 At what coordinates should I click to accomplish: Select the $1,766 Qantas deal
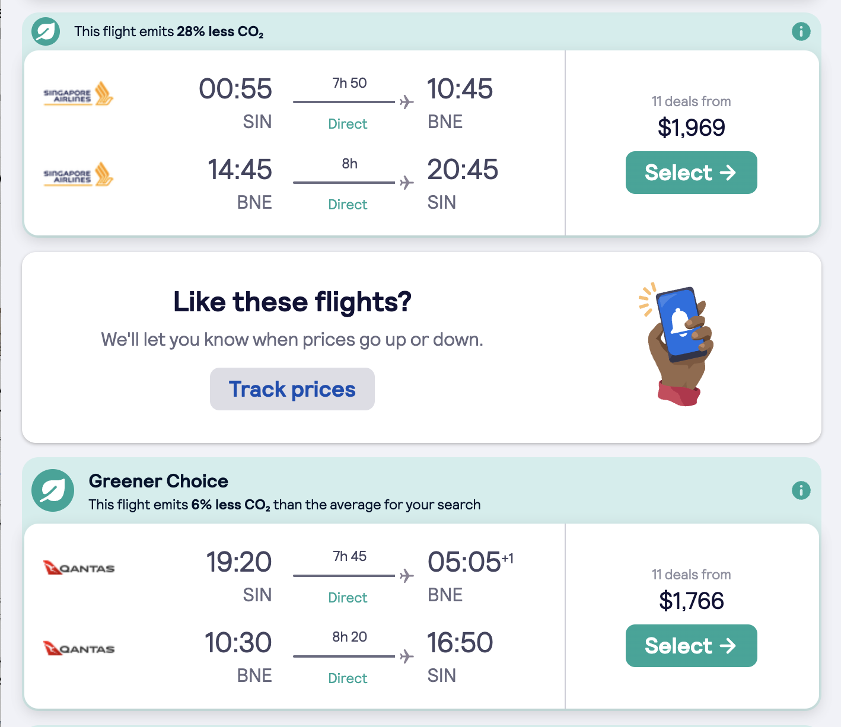[x=691, y=646]
